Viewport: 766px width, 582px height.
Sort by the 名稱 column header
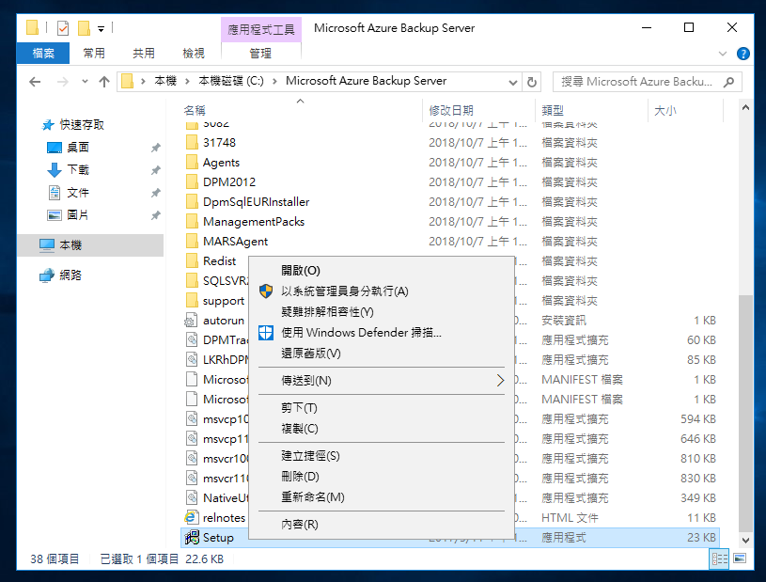pyautogui.click(x=195, y=110)
